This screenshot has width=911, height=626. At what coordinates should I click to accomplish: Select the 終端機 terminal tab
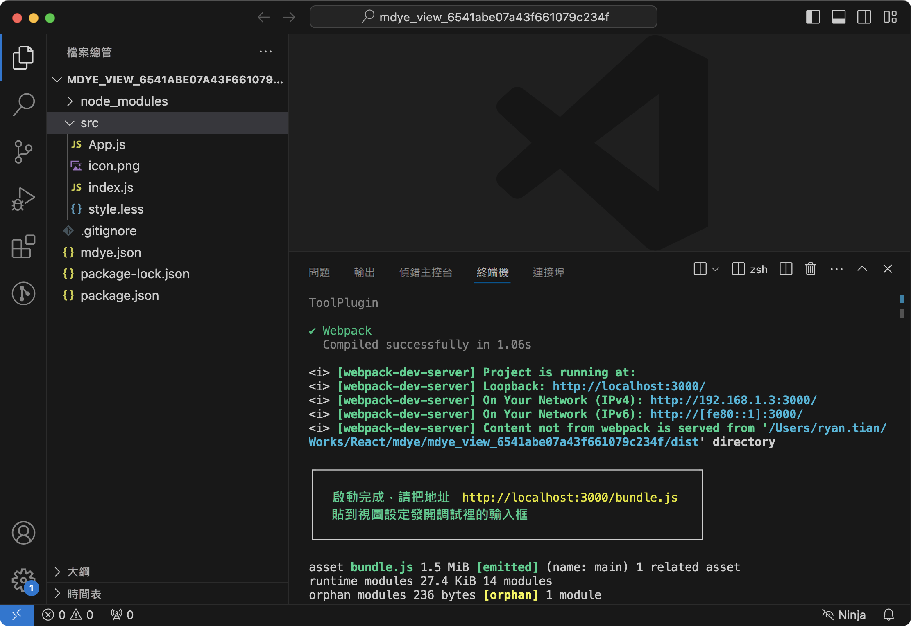[492, 272]
